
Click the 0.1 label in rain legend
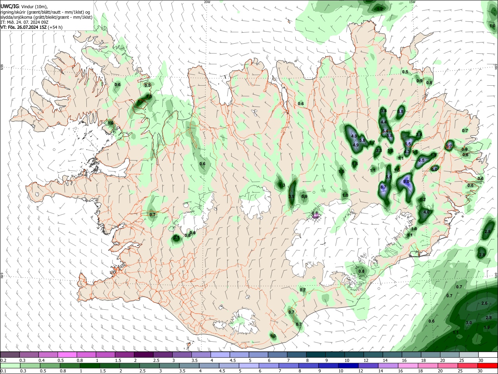(3, 372)
